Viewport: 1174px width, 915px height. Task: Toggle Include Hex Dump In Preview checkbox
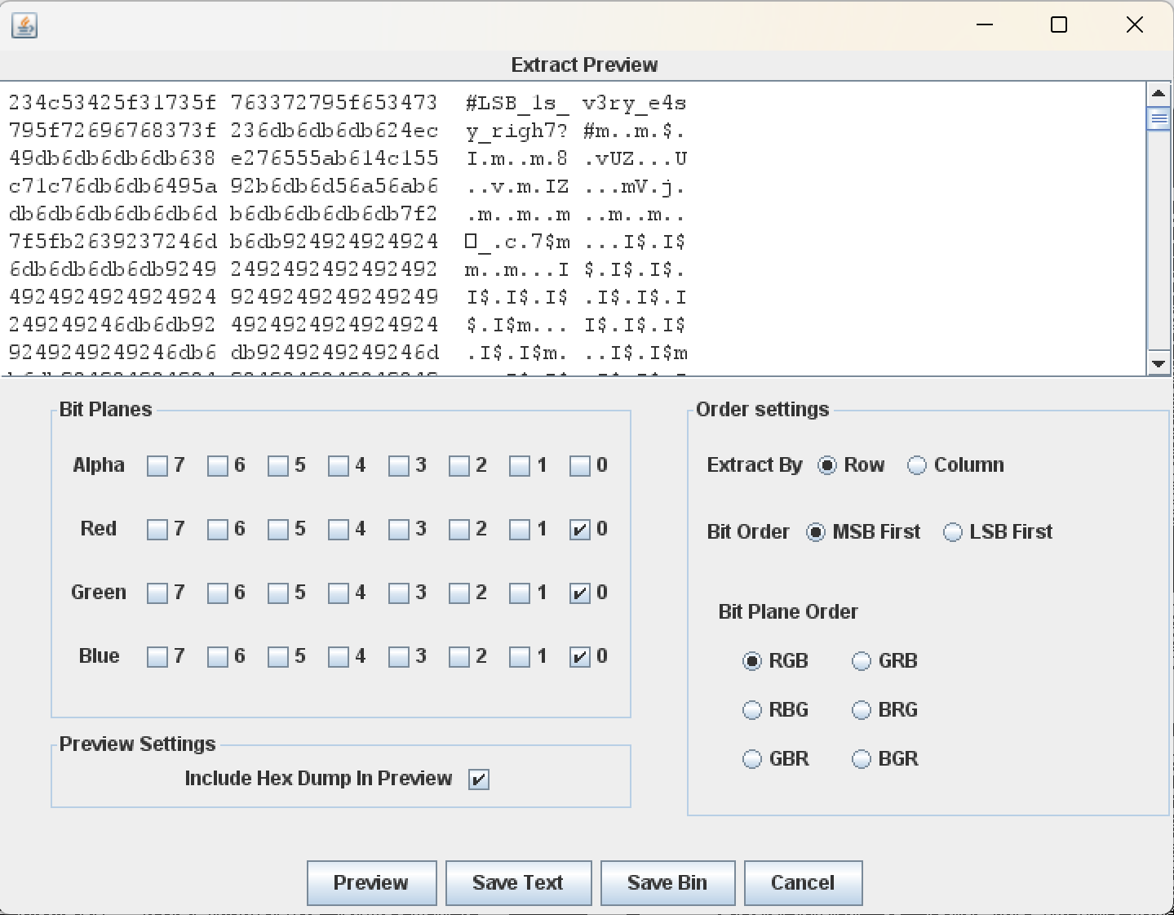click(x=479, y=780)
